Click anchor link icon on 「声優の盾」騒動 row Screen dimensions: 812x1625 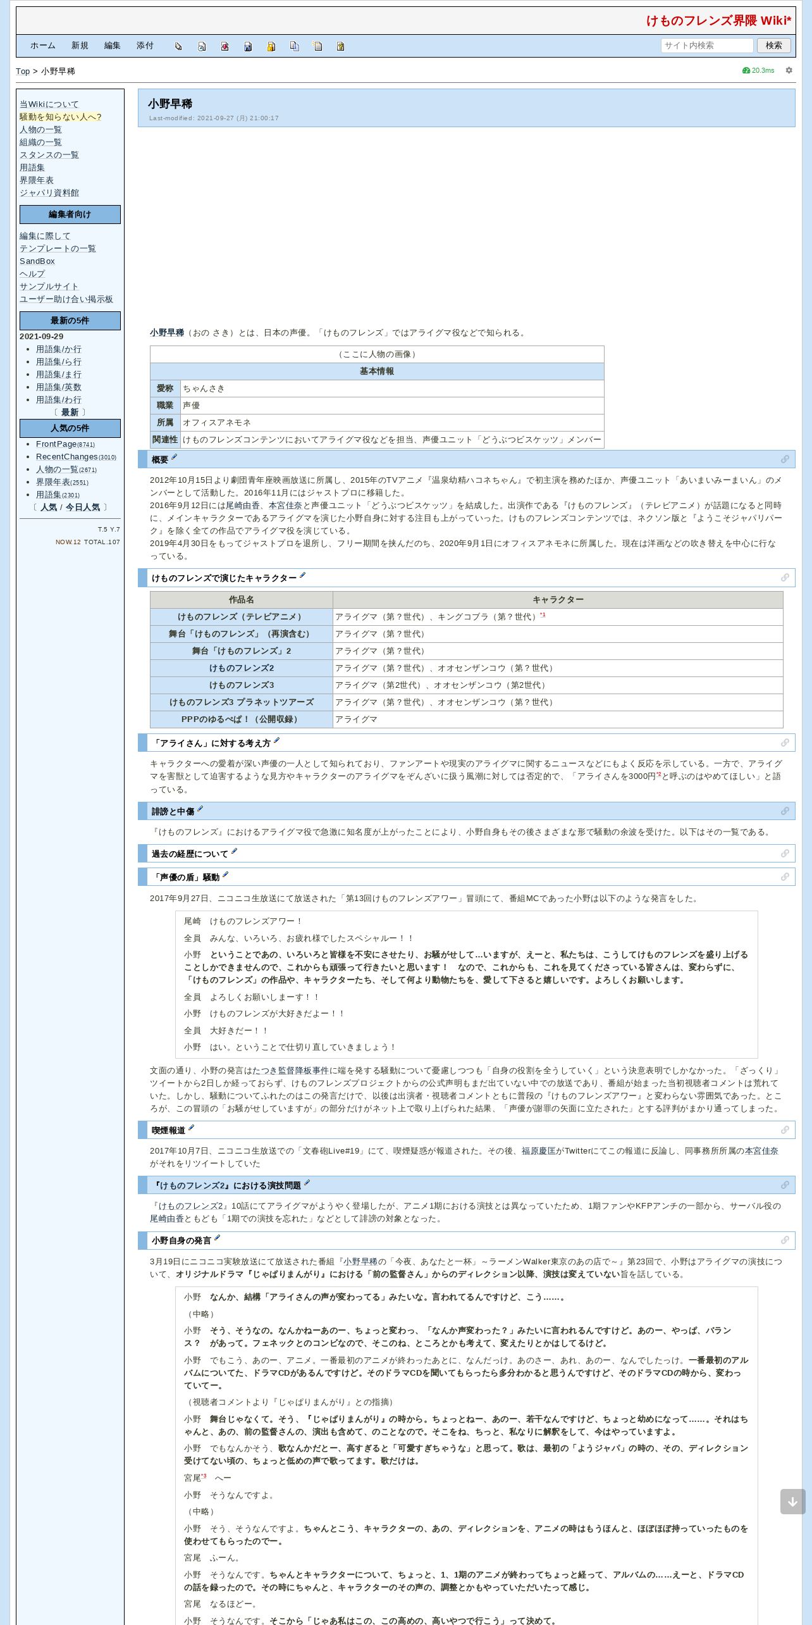785,877
